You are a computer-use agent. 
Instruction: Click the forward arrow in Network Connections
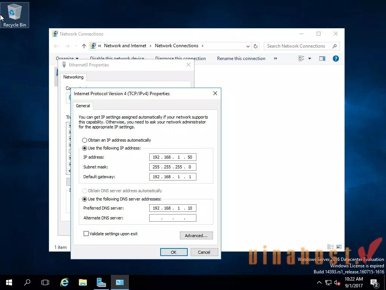coord(67,46)
